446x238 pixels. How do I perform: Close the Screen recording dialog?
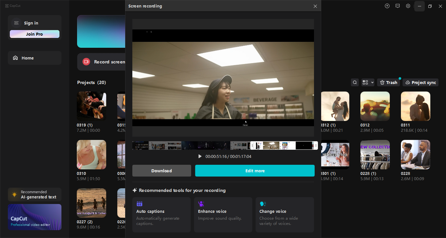[x=315, y=6]
